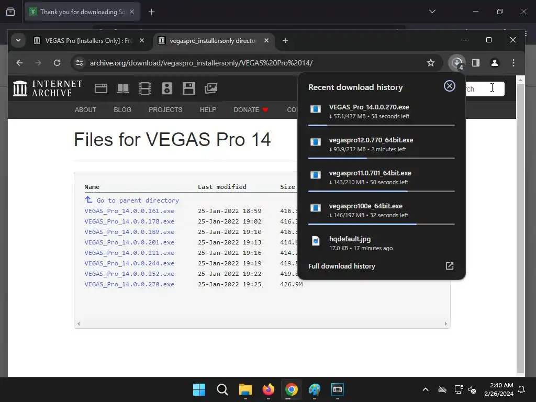The width and height of the screenshot is (536, 402).
Task: Open the Chrome profile icon
Action: (x=495, y=63)
